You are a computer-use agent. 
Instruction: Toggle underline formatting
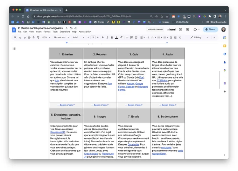click(x=112, y=37)
